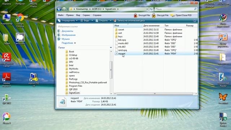Open Avira Control Center desktop icon
231x130 pixels.
pyautogui.click(x=6, y=60)
